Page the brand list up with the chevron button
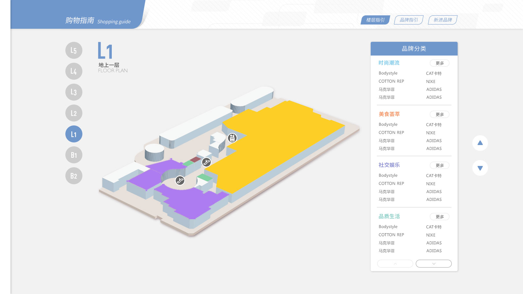The width and height of the screenshot is (523, 294). pos(395,264)
